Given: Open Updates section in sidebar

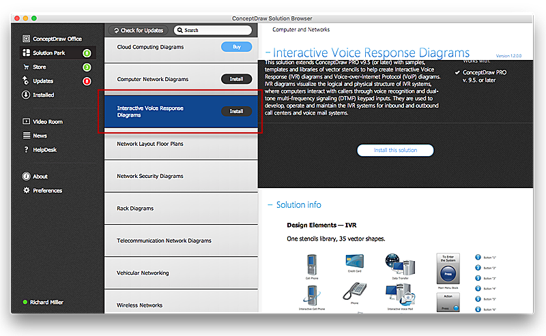Looking at the screenshot, I should tap(38, 80).
